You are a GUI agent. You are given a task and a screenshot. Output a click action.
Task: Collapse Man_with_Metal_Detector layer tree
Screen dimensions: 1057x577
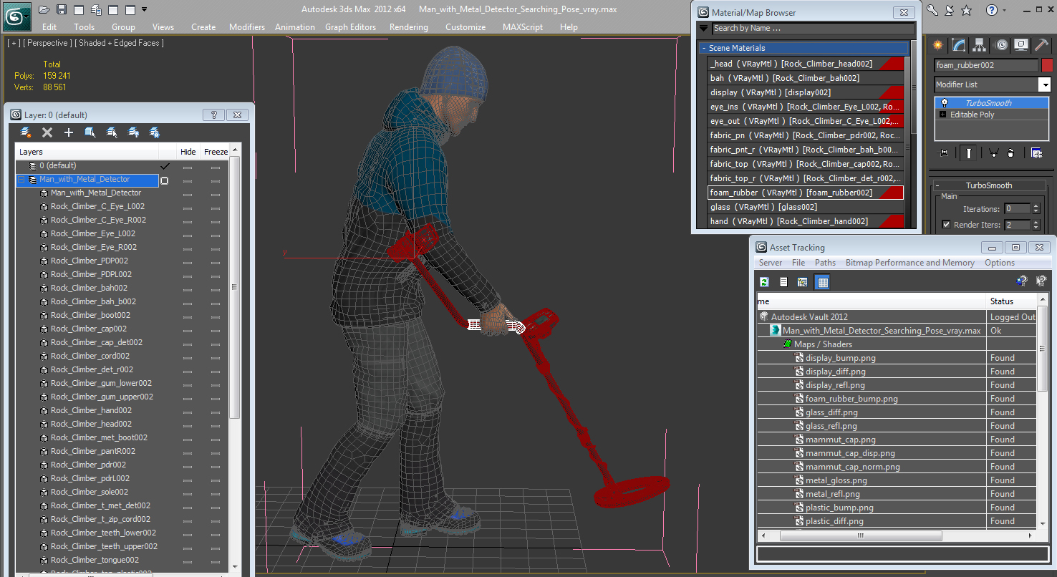[x=21, y=180]
